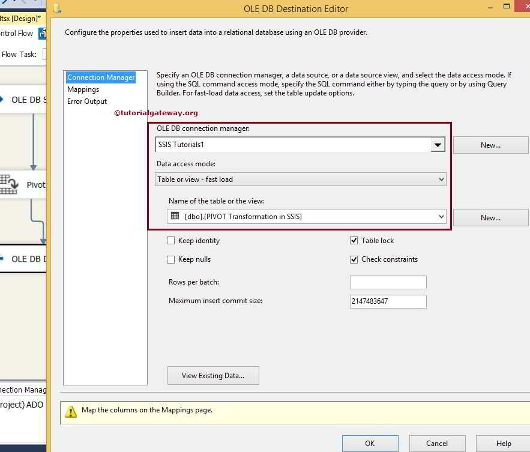
Task: Click New button beside table name
Action: (x=490, y=218)
